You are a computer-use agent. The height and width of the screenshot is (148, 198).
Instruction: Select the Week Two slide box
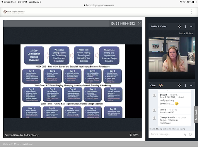[x=84, y=55]
